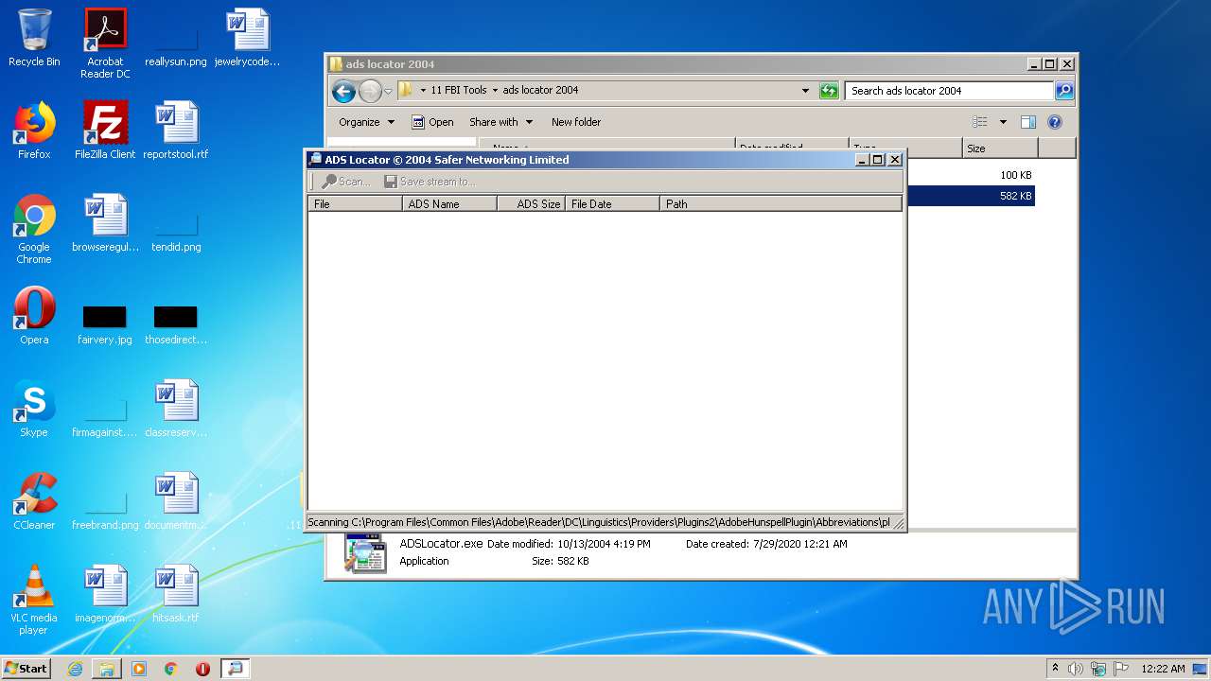1211x681 pixels.
Task: Select reallysun.png desktop file
Action: [176, 44]
